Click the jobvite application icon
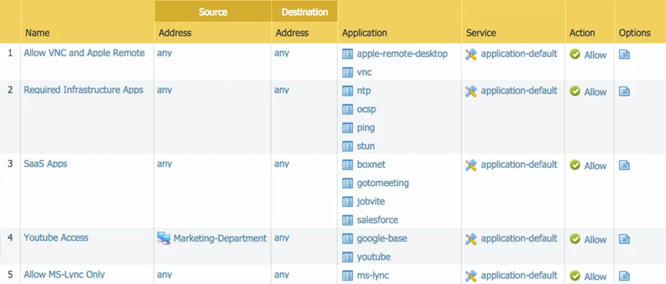The width and height of the screenshot is (666, 284). click(348, 202)
